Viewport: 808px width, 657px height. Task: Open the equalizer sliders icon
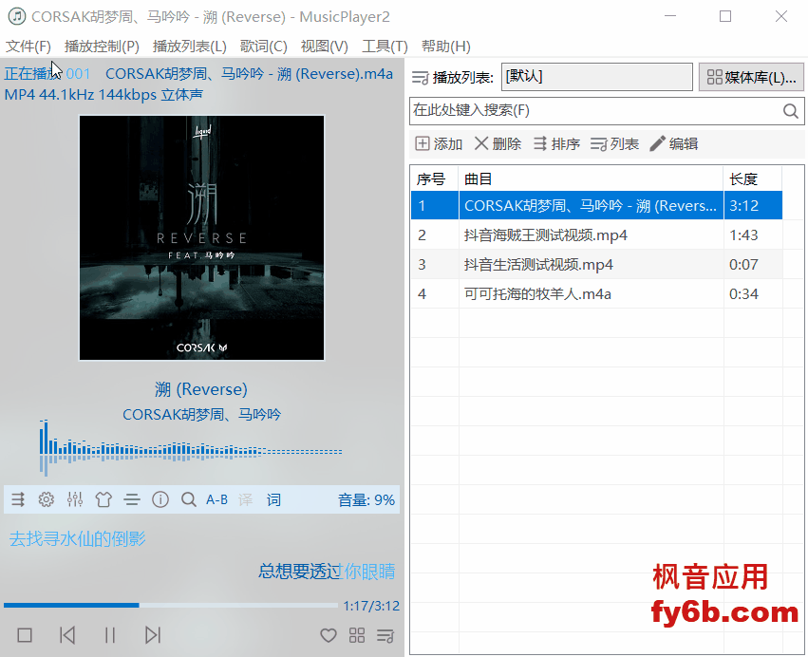(x=75, y=499)
